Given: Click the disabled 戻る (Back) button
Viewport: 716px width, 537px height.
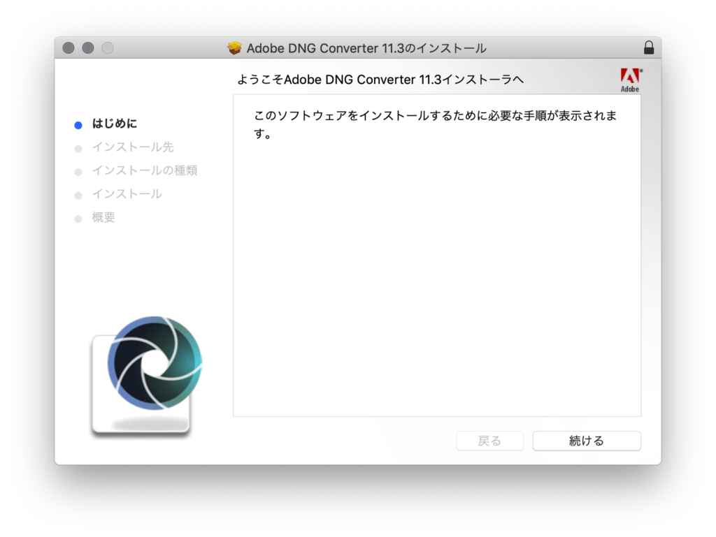Looking at the screenshot, I should coord(489,441).
